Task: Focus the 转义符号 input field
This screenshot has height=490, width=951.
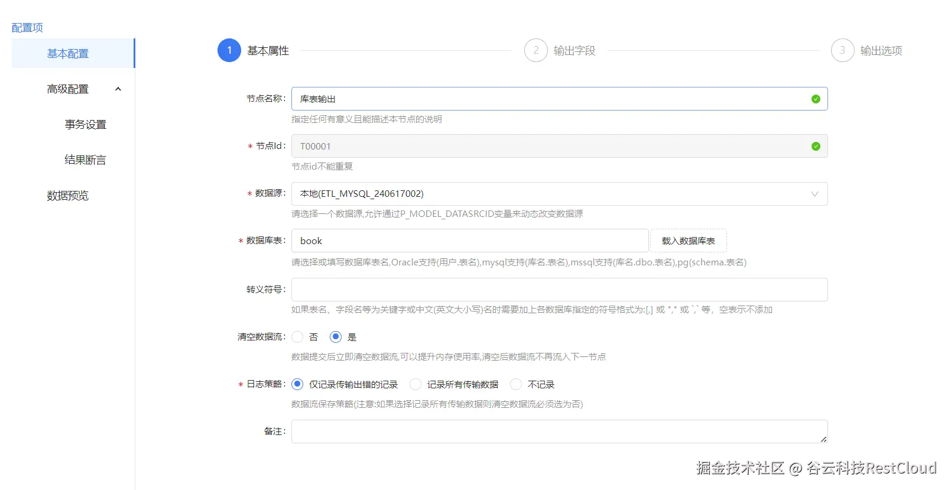Action: pyautogui.click(x=559, y=290)
